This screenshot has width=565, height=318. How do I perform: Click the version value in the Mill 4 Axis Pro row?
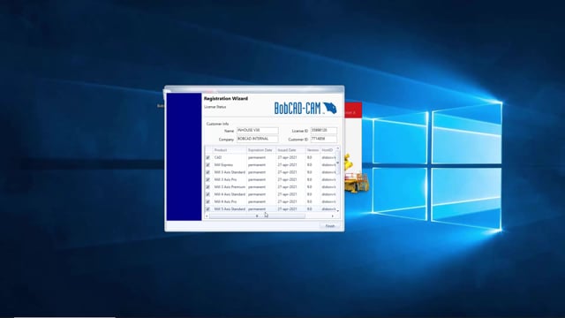309,201
